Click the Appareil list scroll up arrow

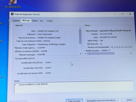[80, 28]
